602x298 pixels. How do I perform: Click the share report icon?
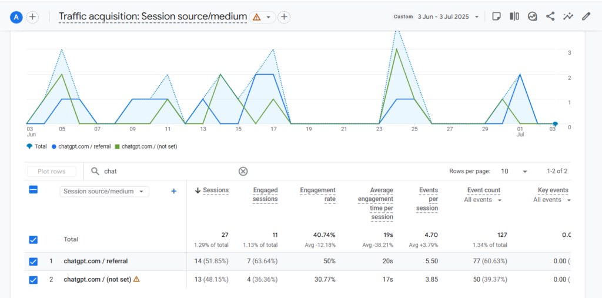pos(550,16)
